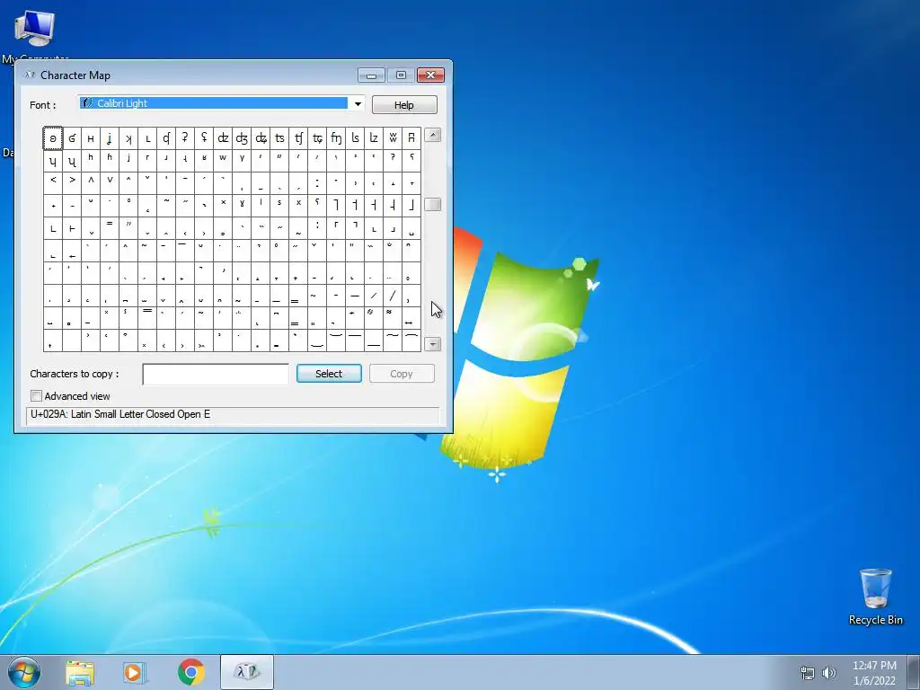Screen dimensions: 920x690
Task: Choose the left-right arrow below combining glyph
Action: pyautogui.click(x=411, y=318)
